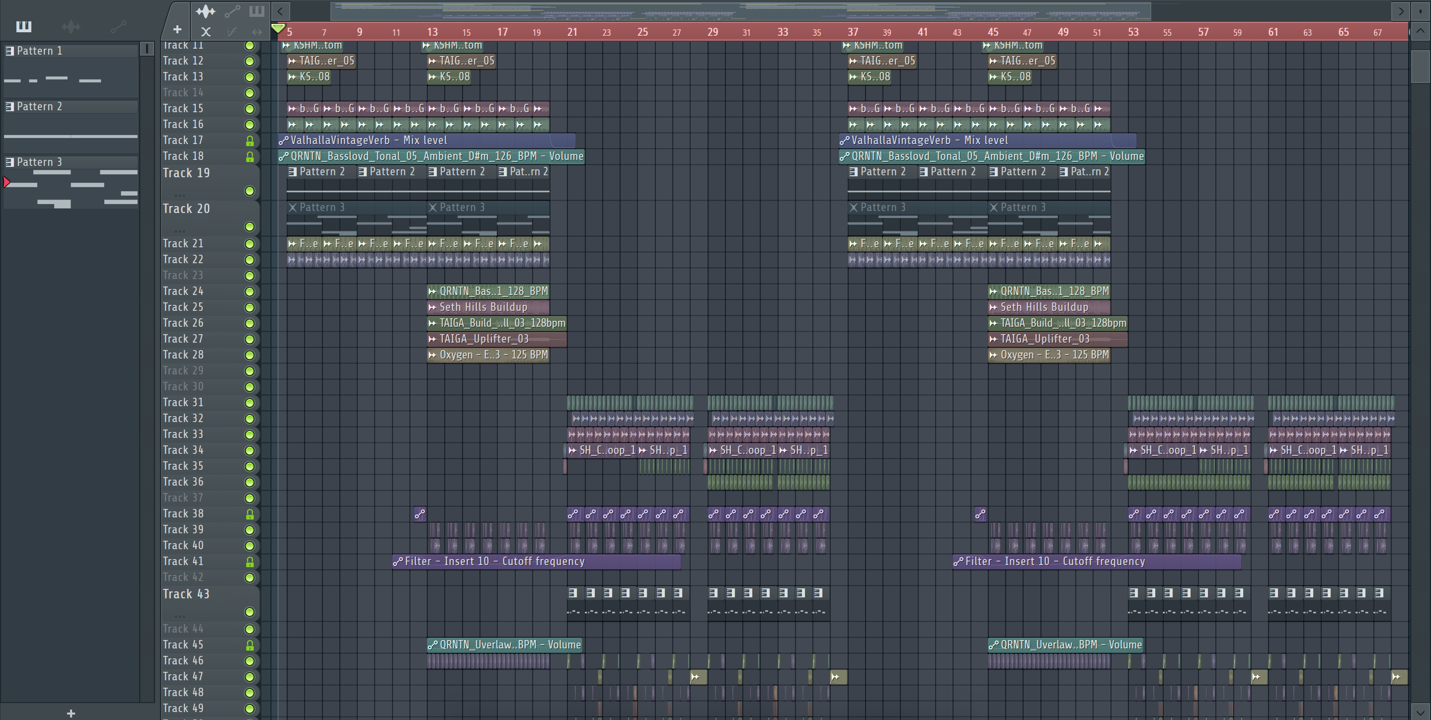The height and width of the screenshot is (720, 1431).
Task: Select first QRNTN_Uverlaw Volume clip
Action: (x=504, y=645)
